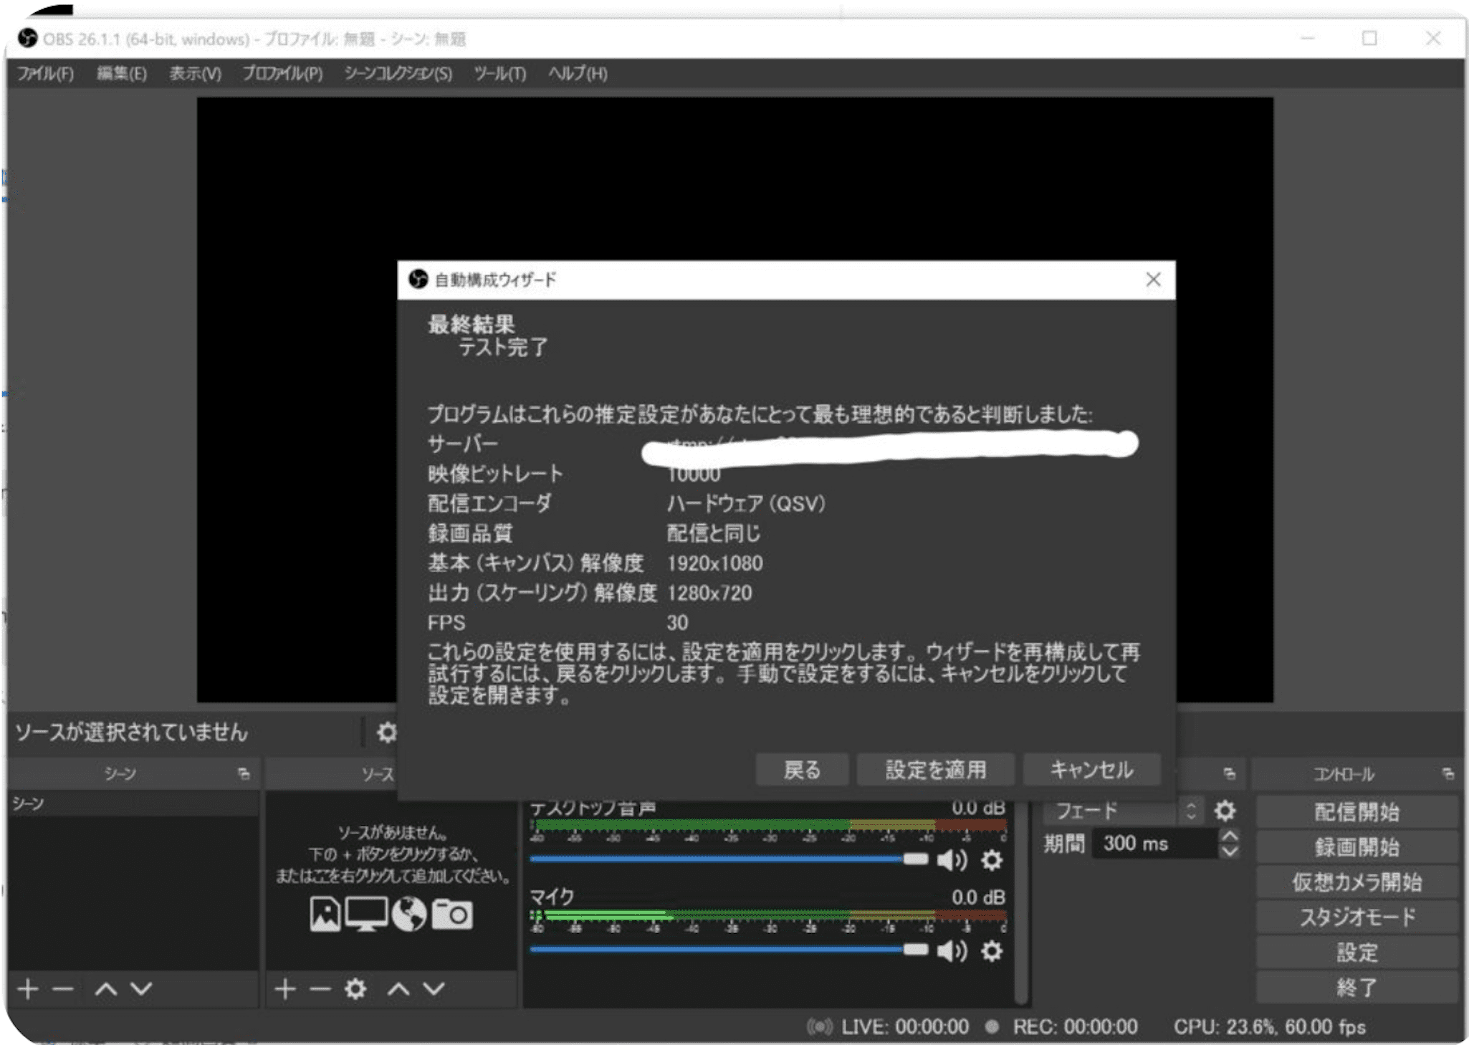Screen dimensions: 1469x1045
Task: Click 配信開始 to start streaming
Action: pyautogui.click(x=1356, y=812)
